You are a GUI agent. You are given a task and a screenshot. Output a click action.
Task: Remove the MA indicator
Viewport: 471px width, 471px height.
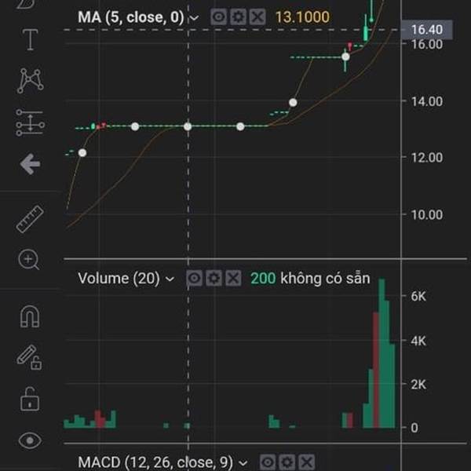[257, 17]
